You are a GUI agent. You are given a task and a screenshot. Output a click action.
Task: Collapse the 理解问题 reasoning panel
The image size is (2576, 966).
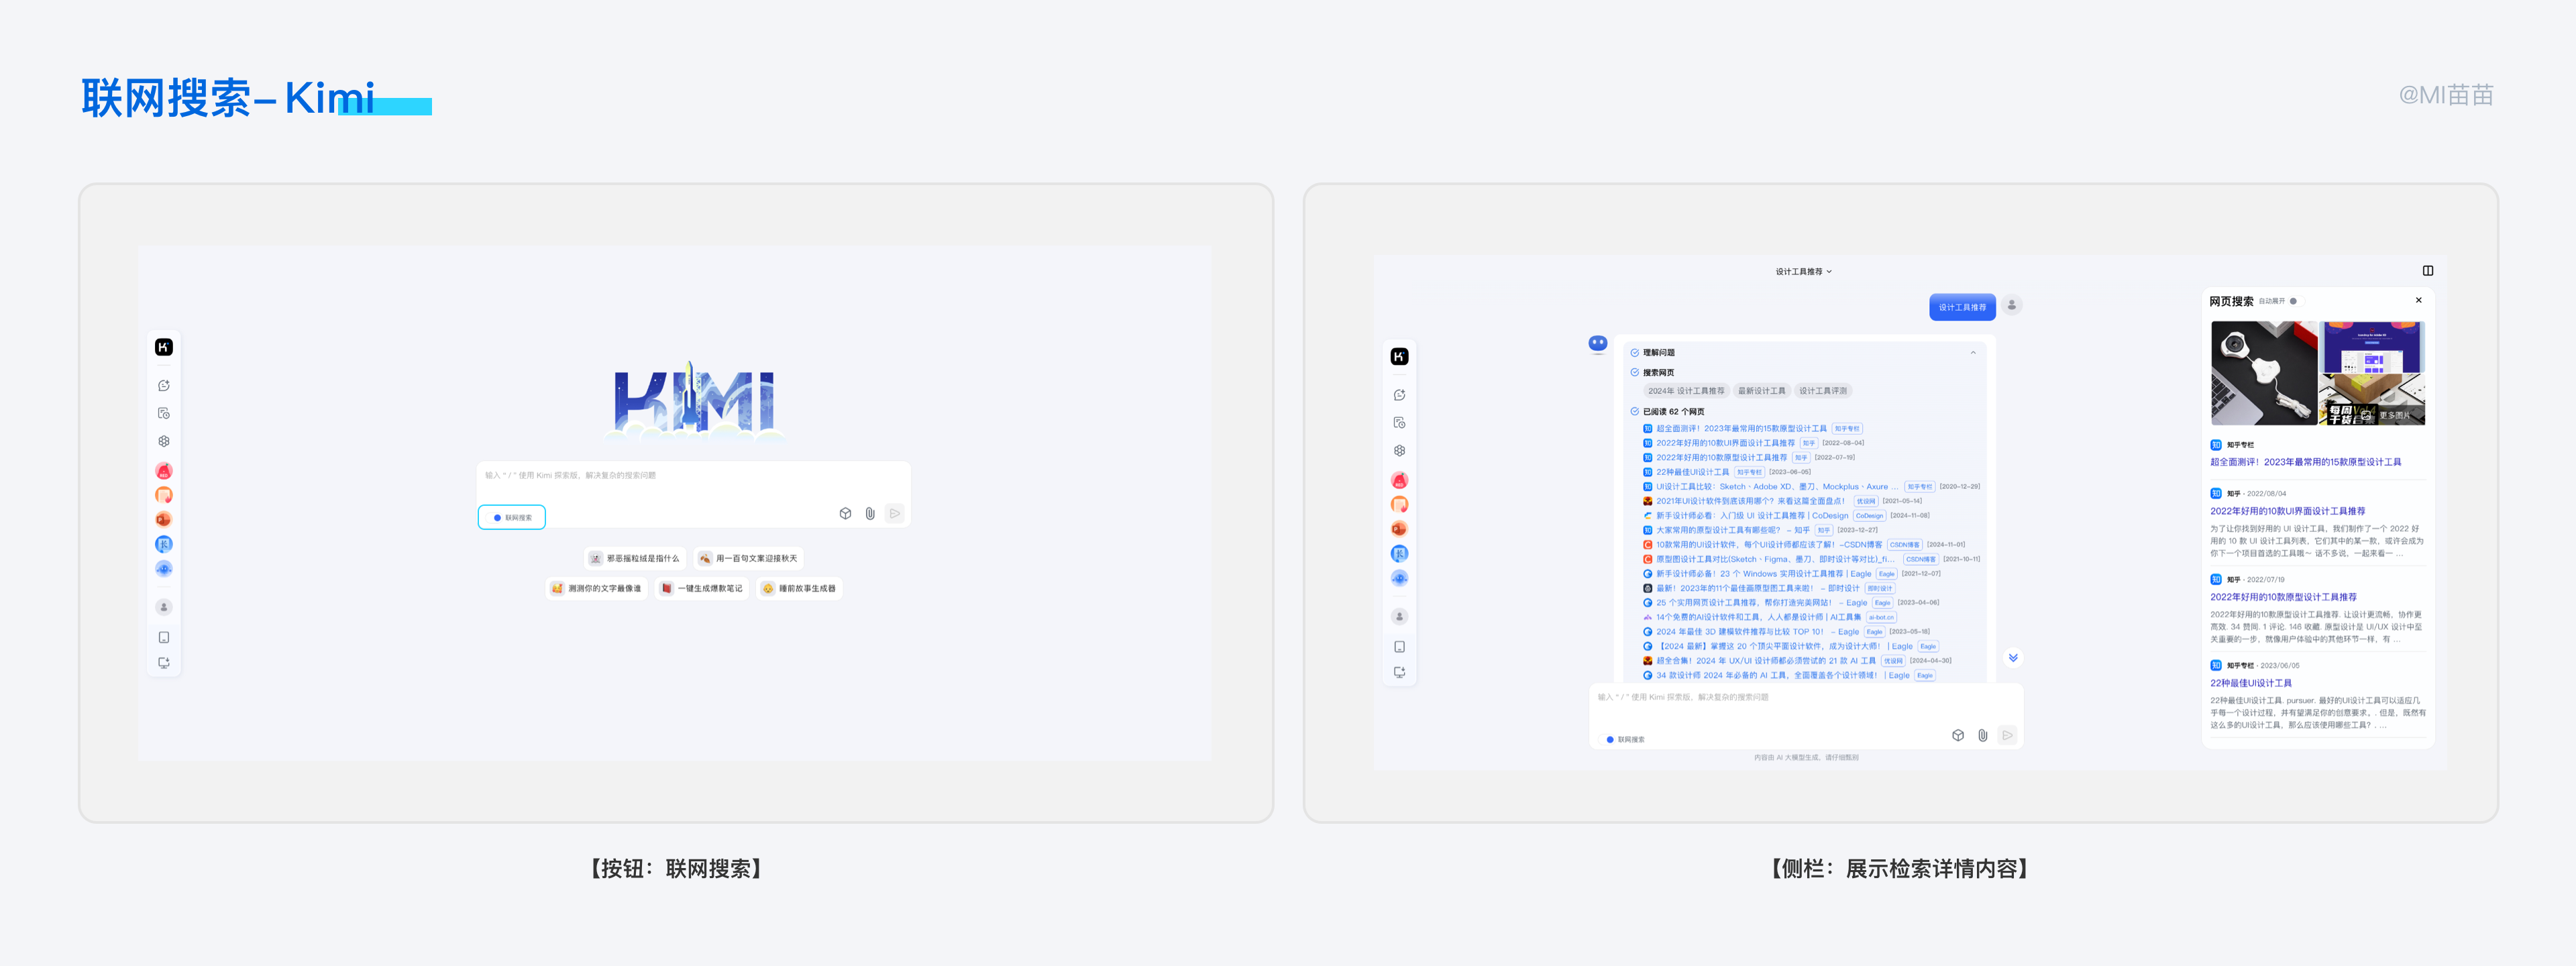tap(1972, 353)
